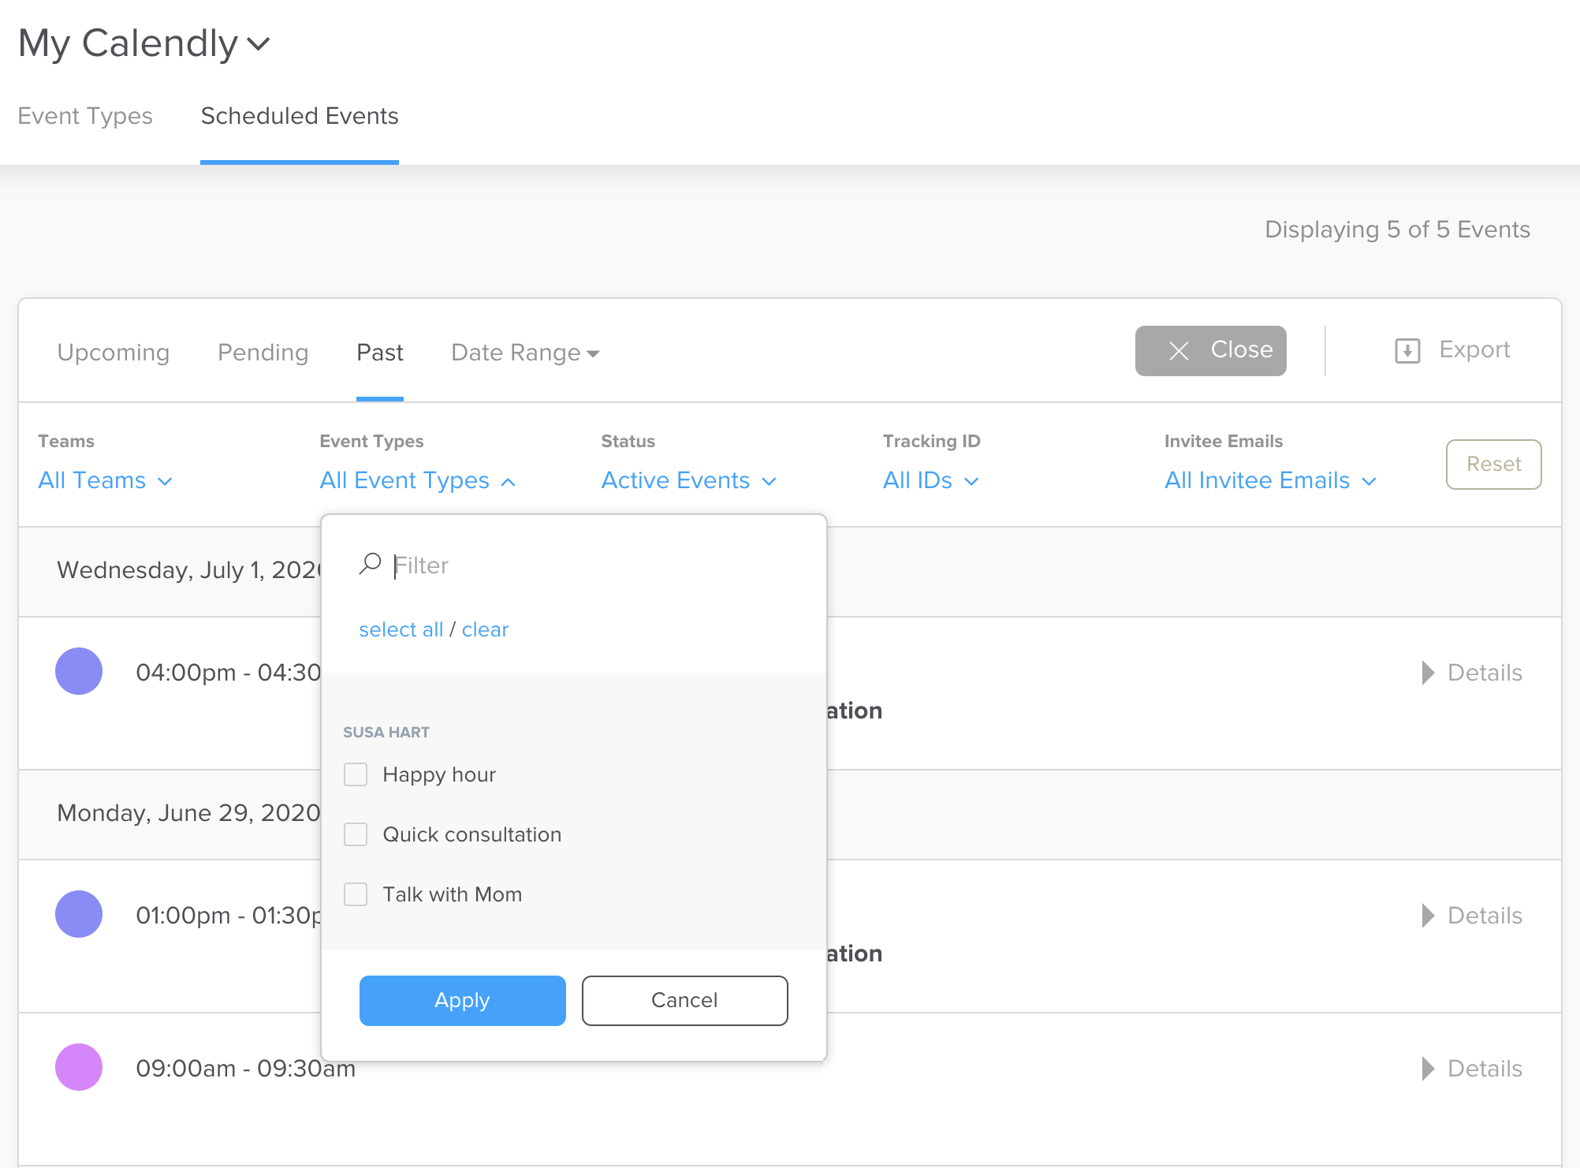Click the search magnifier icon in the filter popup
Image resolution: width=1580 pixels, height=1168 pixels.
(x=371, y=563)
